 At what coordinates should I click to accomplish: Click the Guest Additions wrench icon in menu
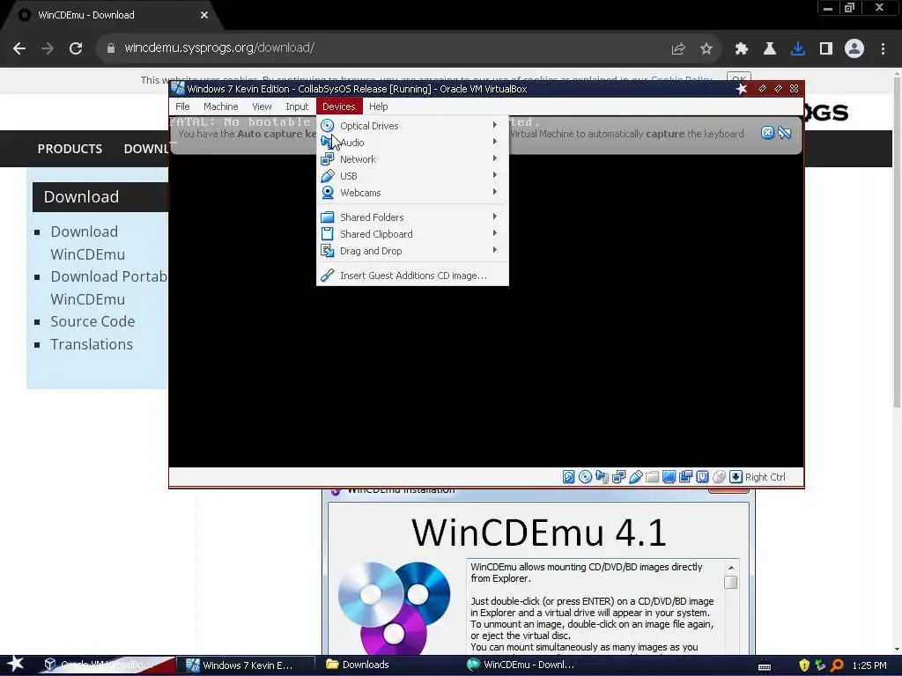tap(328, 276)
